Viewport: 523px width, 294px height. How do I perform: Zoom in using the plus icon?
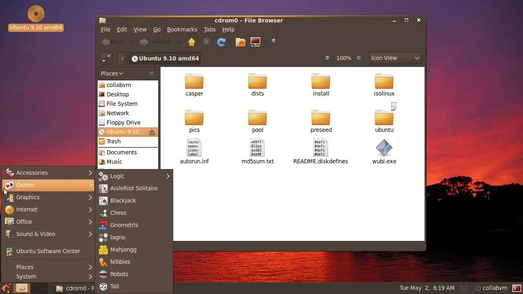359,58
